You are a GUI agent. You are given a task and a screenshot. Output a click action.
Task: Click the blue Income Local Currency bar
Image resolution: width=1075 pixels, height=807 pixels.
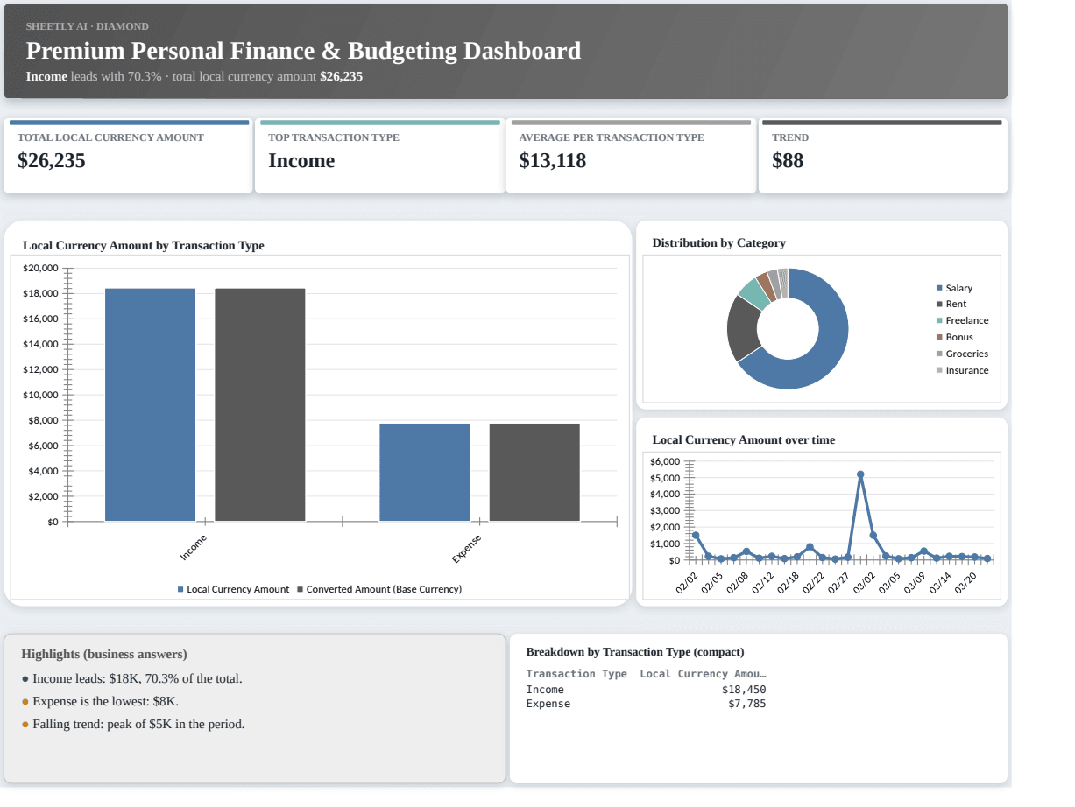[150, 404]
